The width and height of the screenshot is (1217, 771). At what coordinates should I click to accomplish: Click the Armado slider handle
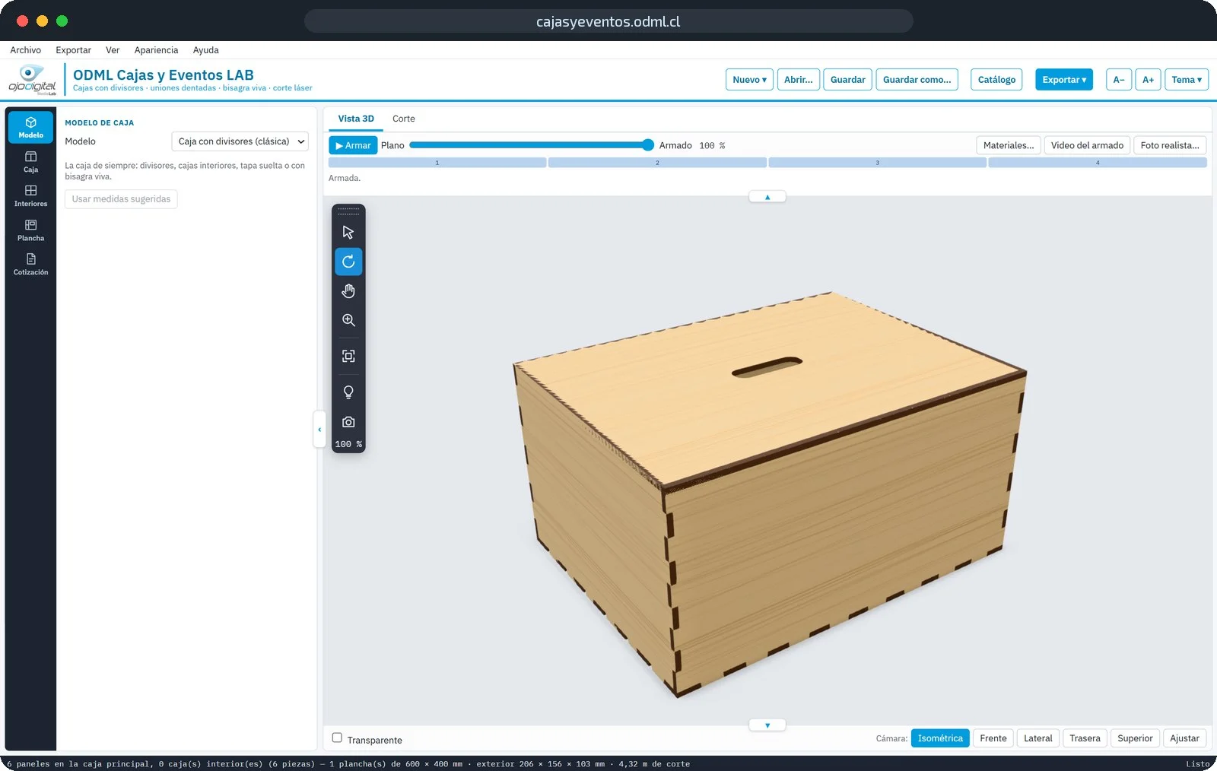pos(648,145)
